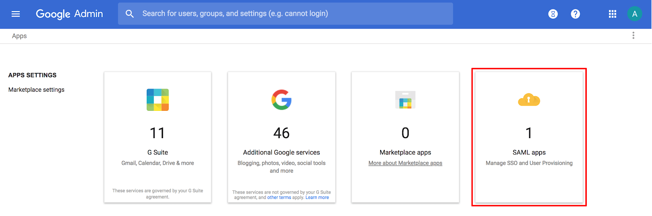Open the account avatar 'A'
The width and height of the screenshot is (652, 216).
[x=634, y=14]
